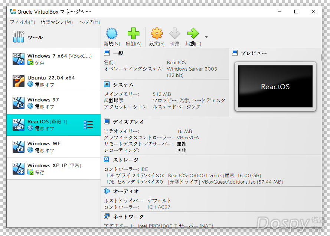
Task: Click the Preview section monitor icon
Action: (x=235, y=53)
